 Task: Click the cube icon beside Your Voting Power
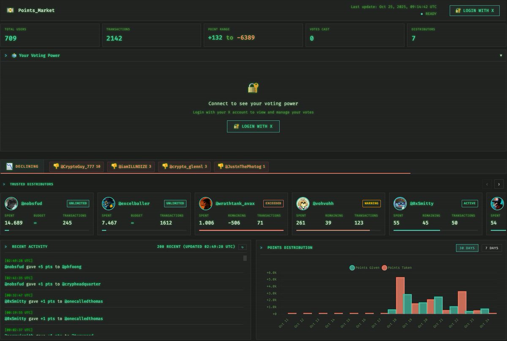tap(14, 55)
